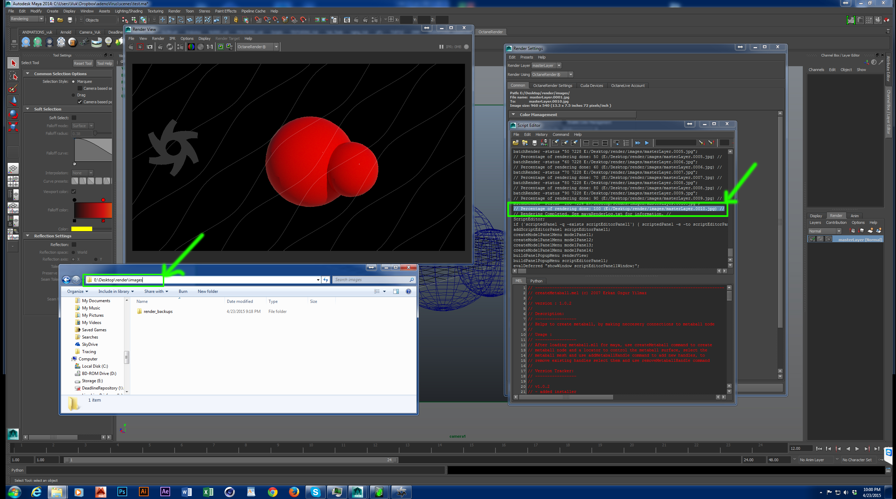Screen dimensions: 896x499
Task: Click the Execute All icon in Script Editor
Action: coord(638,143)
